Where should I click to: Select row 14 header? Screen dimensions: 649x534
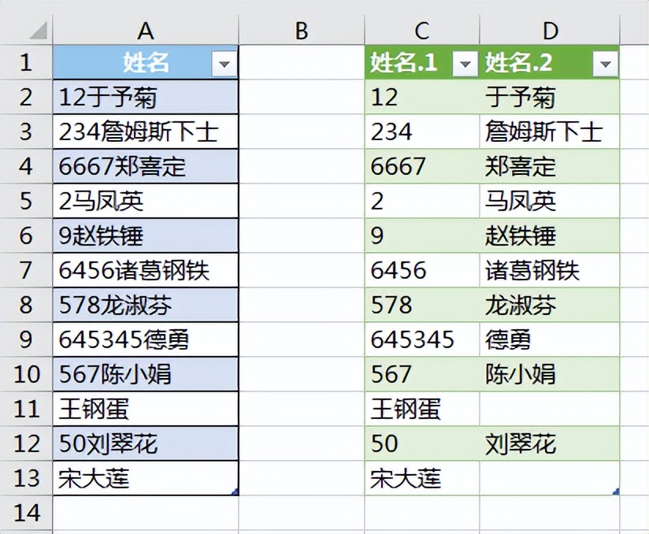26,513
